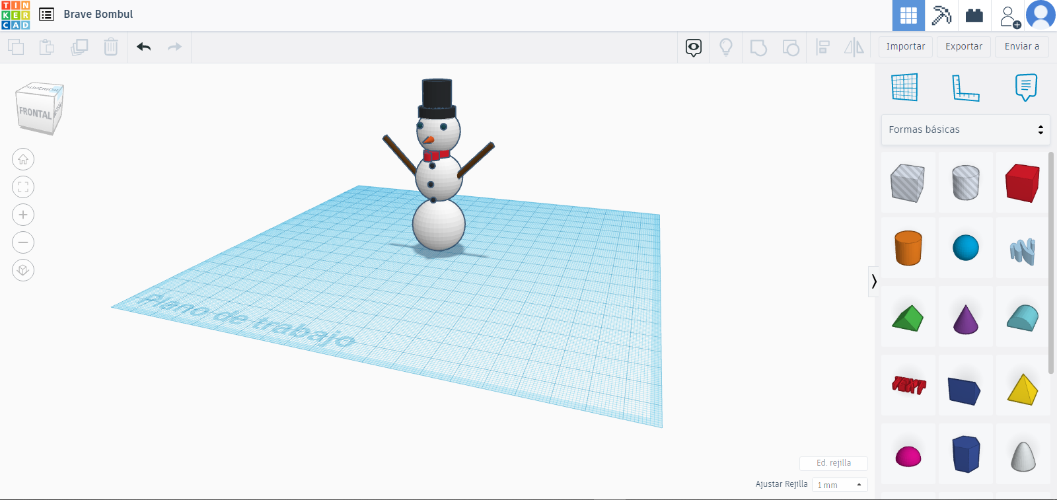The height and width of the screenshot is (500, 1057).
Task: Click the Importar button
Action: tap(906, 47)
